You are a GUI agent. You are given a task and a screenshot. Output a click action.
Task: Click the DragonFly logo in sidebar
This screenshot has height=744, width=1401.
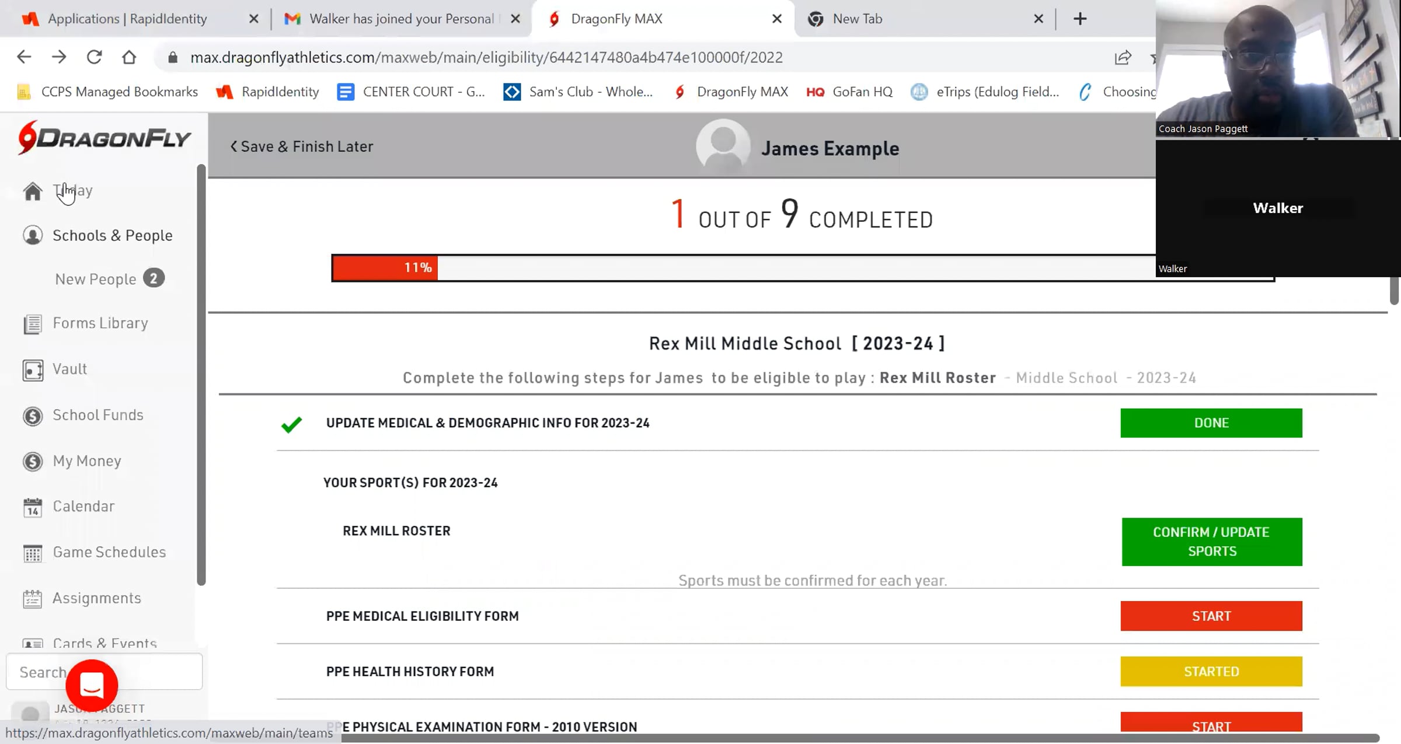(104, 138)
